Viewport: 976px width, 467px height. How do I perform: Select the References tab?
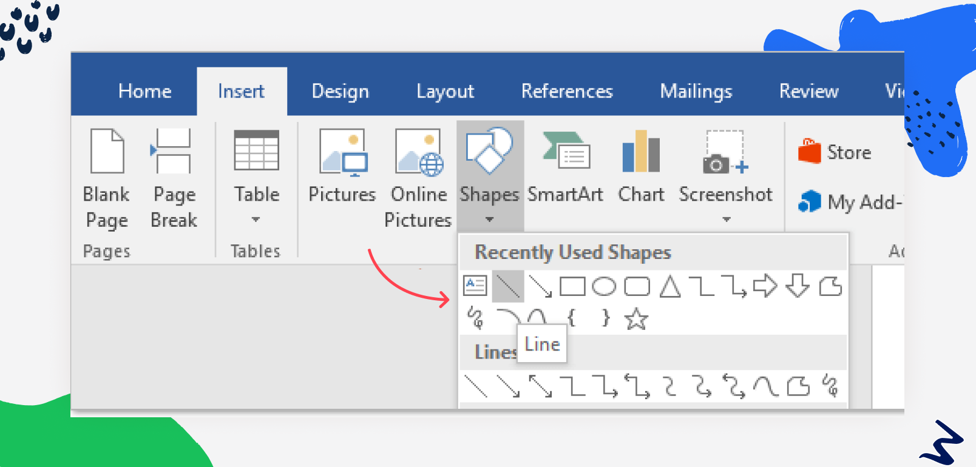567,91
